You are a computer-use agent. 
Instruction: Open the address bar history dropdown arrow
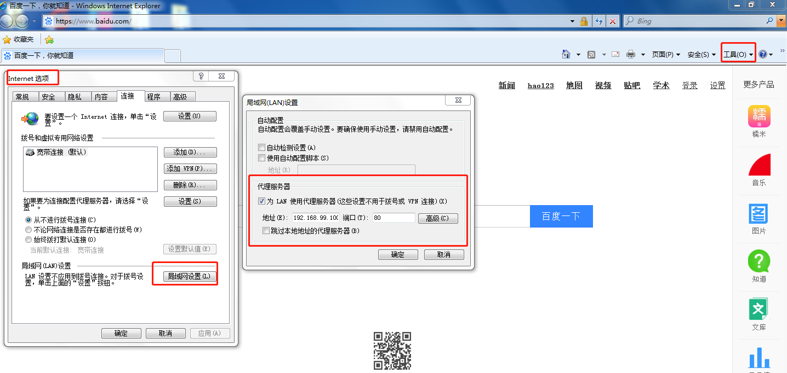click(572, 21)
